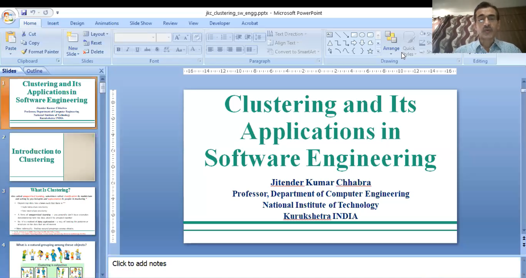This screenshot has height=278, width=526.
Task: Align text right
Action: [230, 50]
